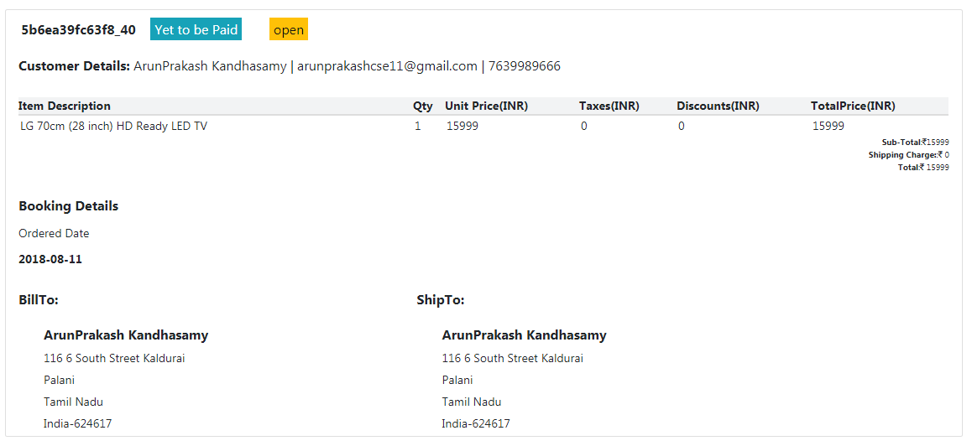Screen dimensions: 972x446
Task: Click the Taxes(INR) column header
Action: click(609, 106)
